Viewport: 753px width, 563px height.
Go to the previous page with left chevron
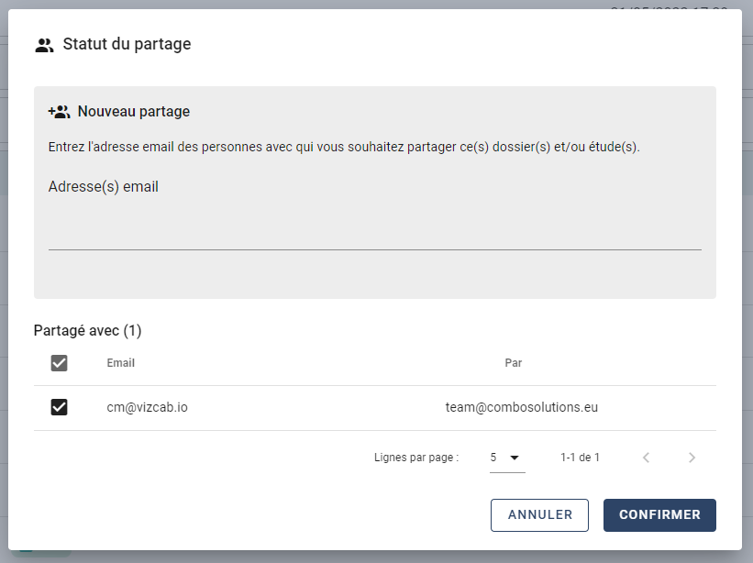tap(646, 458)
